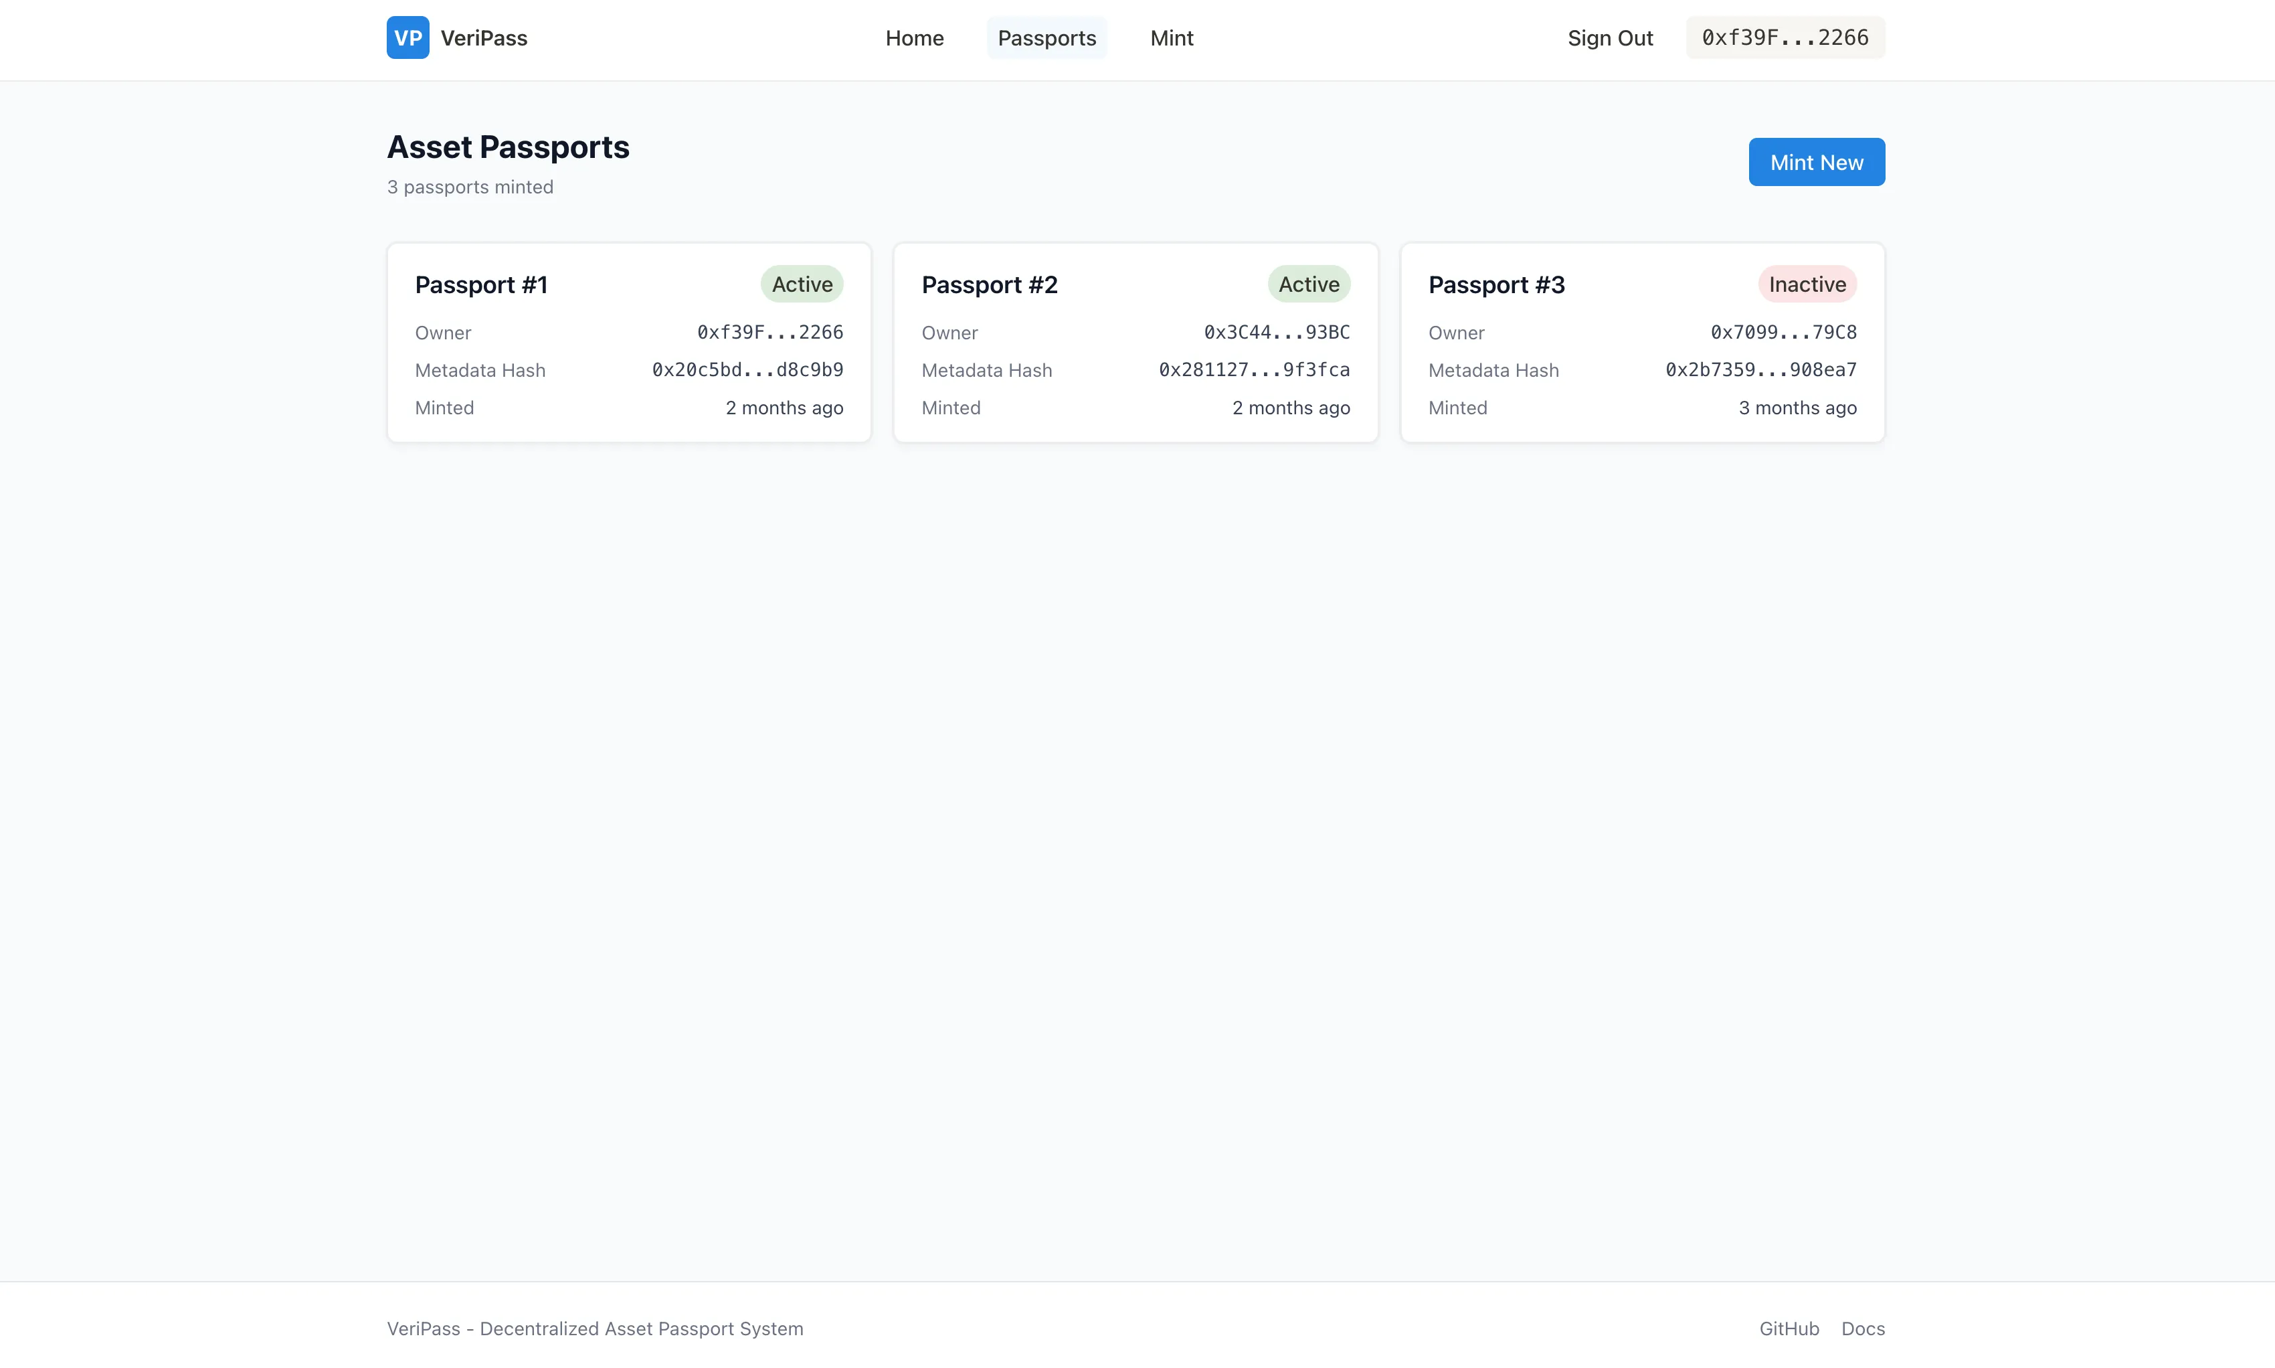Click the Mint New button
Image resolution: width=2275 pixels, height=1368 pixels.
click(x=1816, y=161)
